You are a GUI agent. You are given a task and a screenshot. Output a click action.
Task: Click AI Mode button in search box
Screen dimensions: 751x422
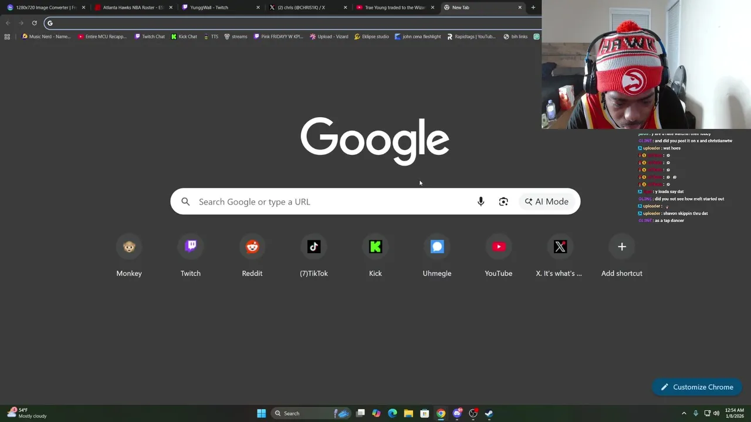547,202
